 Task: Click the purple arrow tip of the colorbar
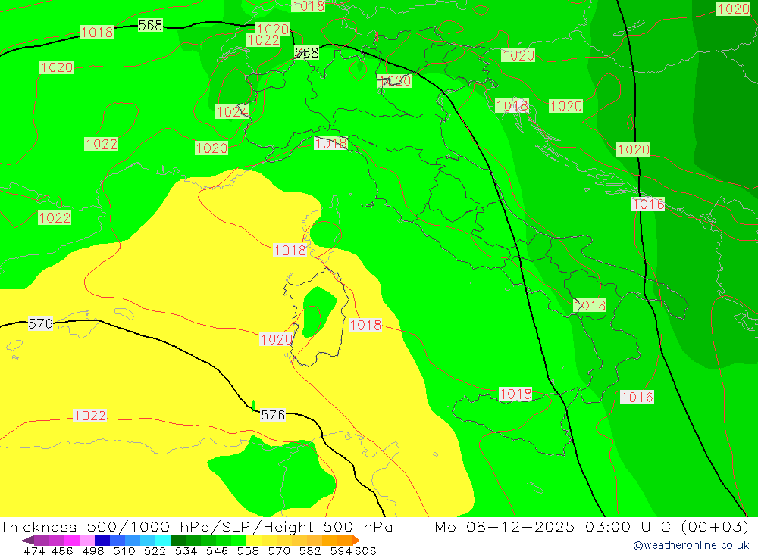coord(27,540)
